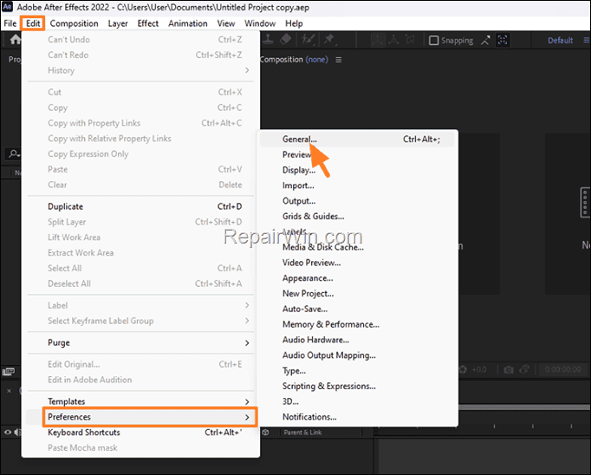
Task: Open Notifications preferences
Action: (357, 417)
